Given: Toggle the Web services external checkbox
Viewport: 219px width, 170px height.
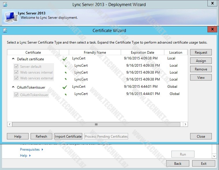Looking at the screenshot, I should [16, 78].
